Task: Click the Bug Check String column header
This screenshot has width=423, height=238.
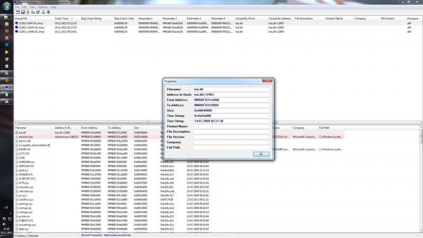Action: (x=91, y=19)
